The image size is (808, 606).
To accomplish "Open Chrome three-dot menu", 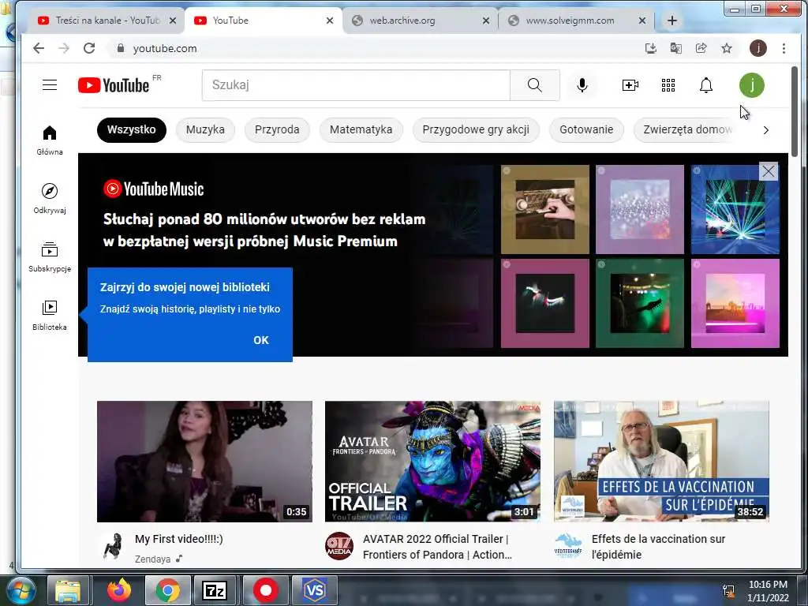I will 784,48.
